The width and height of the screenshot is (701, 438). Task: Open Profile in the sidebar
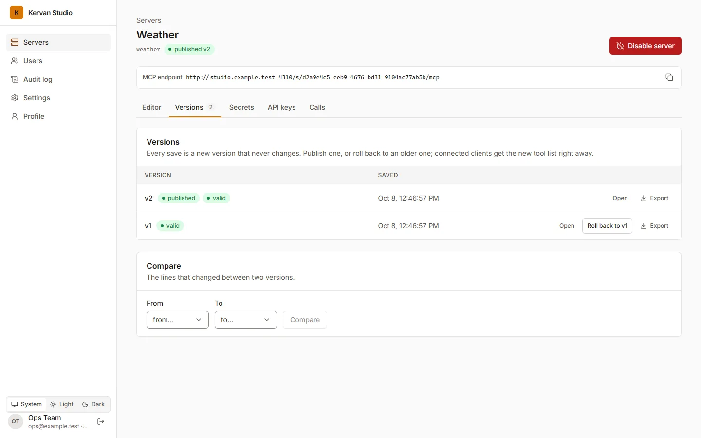[x=58, y=116]
